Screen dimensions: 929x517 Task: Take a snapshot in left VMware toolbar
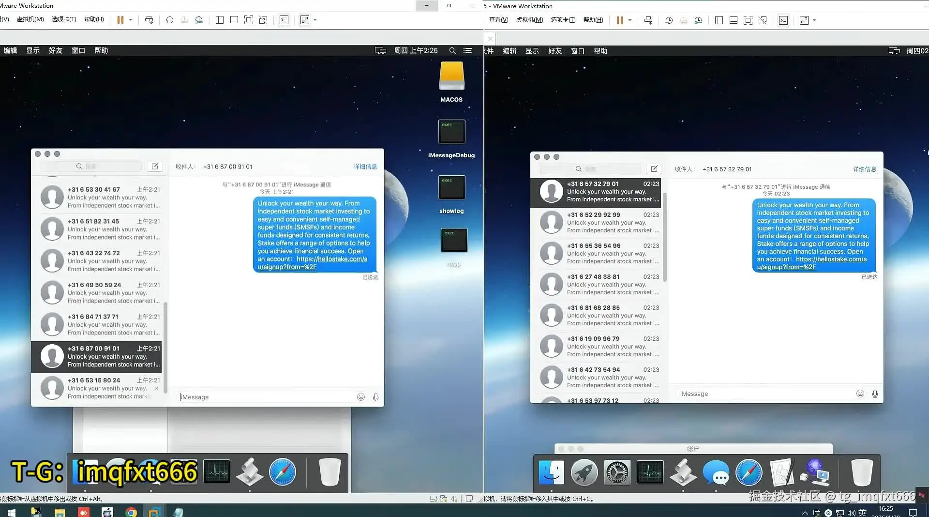(x=170, y=20)
